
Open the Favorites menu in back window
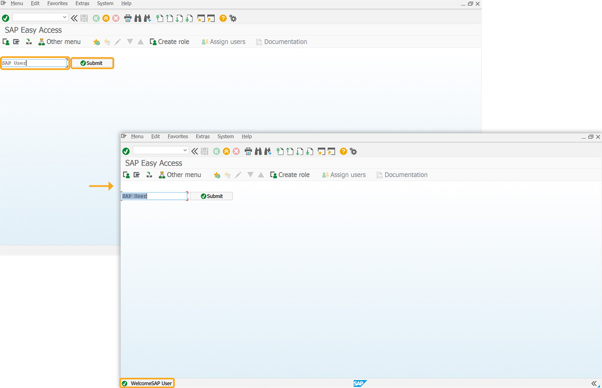click(57, 4)
